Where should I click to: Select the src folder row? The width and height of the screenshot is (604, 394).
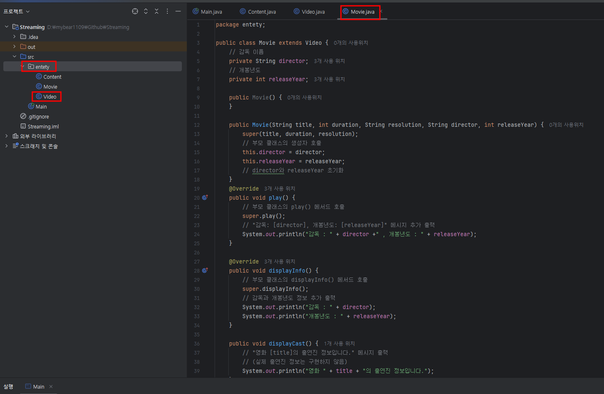click(x=93, y=56)
